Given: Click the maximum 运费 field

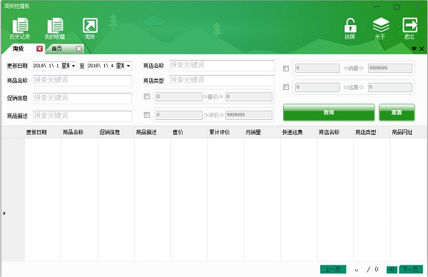Looking at the screenshot, I should 389,87.
